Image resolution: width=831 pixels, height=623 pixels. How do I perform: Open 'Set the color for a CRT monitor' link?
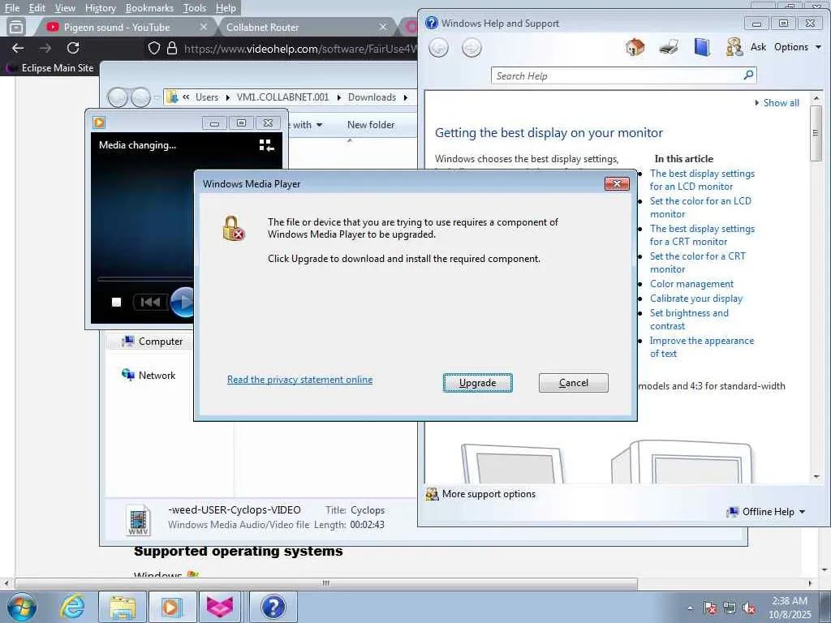pyautogui.click(x=697, y=262)
